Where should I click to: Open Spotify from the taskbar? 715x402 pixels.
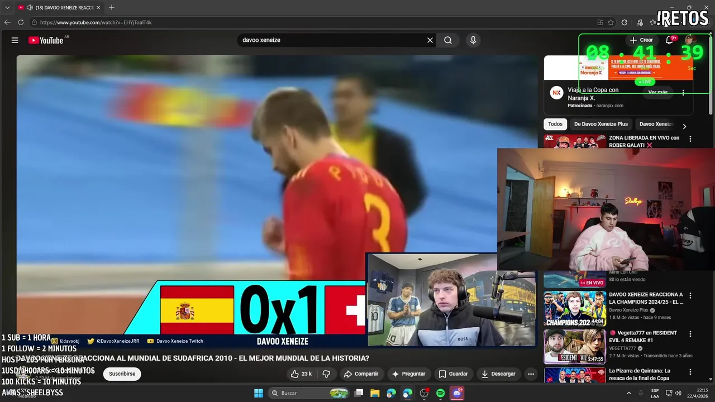point(441,393)
